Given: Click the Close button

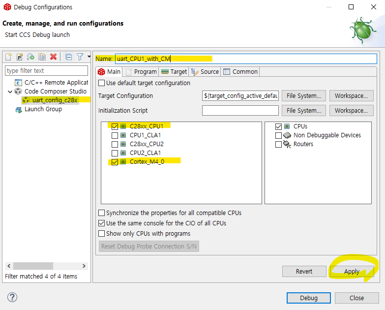Looking at the screenshot, I should pyautogui.click(x=357, y=298).
